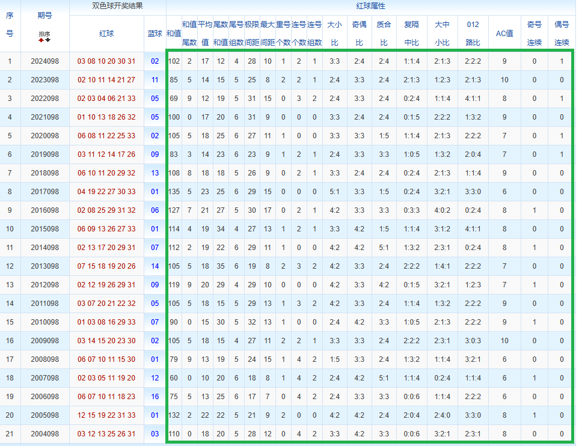Click 4:0:2 ratio in row 2016098

click(442, 210)
